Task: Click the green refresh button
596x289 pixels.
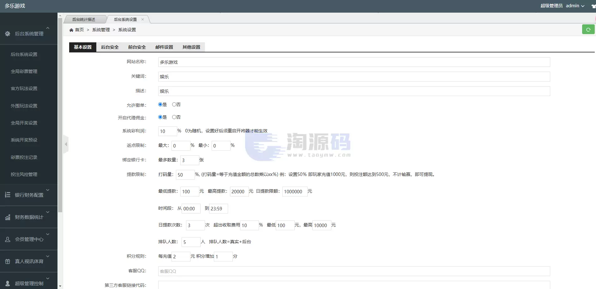Action: click(x=588, y=29)
